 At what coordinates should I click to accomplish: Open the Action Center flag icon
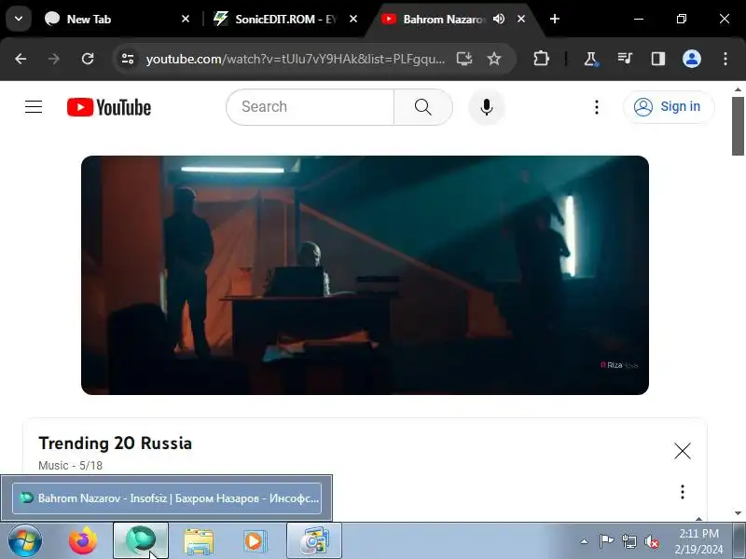(606, 541)
